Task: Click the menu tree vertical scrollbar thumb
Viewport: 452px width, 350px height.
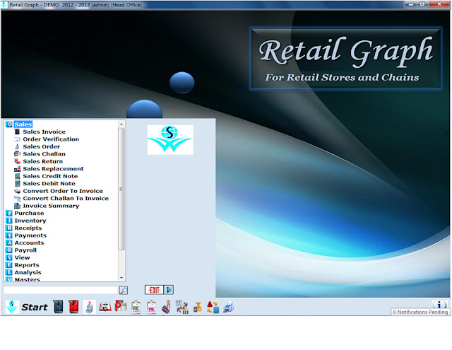Action: [121, 189]
